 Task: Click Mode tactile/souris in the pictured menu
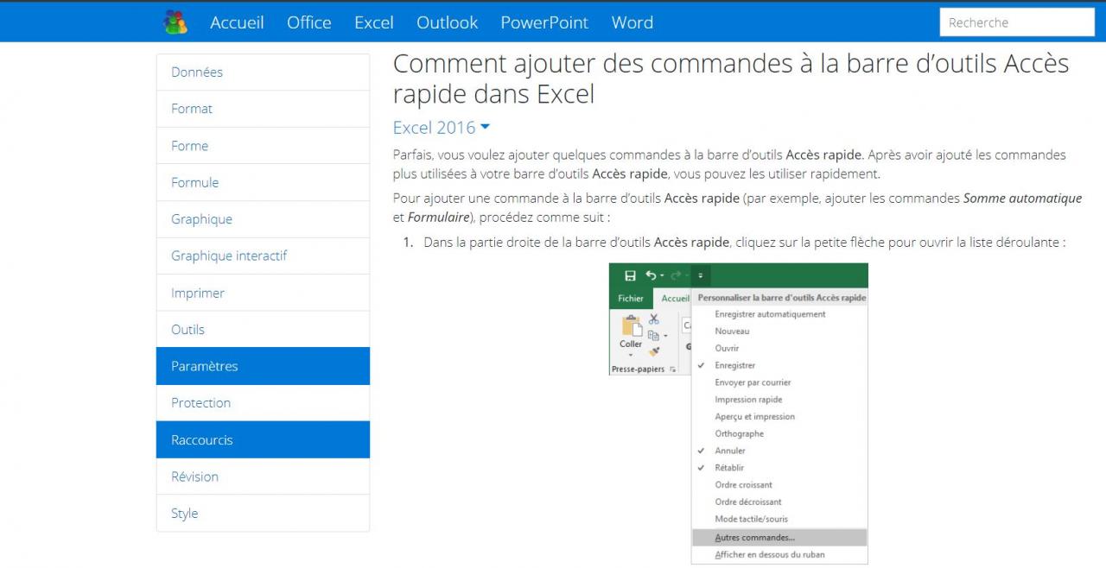coord(751,519)
